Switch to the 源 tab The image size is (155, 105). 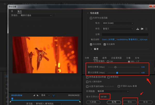pyautogui.click(x=12, y=11)
